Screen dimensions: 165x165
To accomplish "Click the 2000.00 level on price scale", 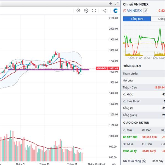I will (113, 29).
